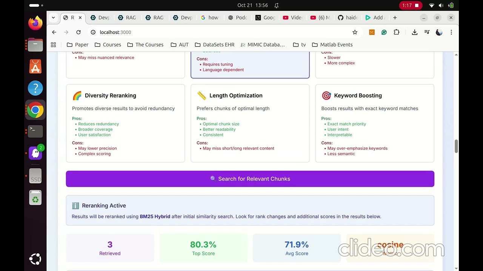The image size is (483, 271).
Task: Open the purple ghost app with badge
Action: [x=35, y=153]
